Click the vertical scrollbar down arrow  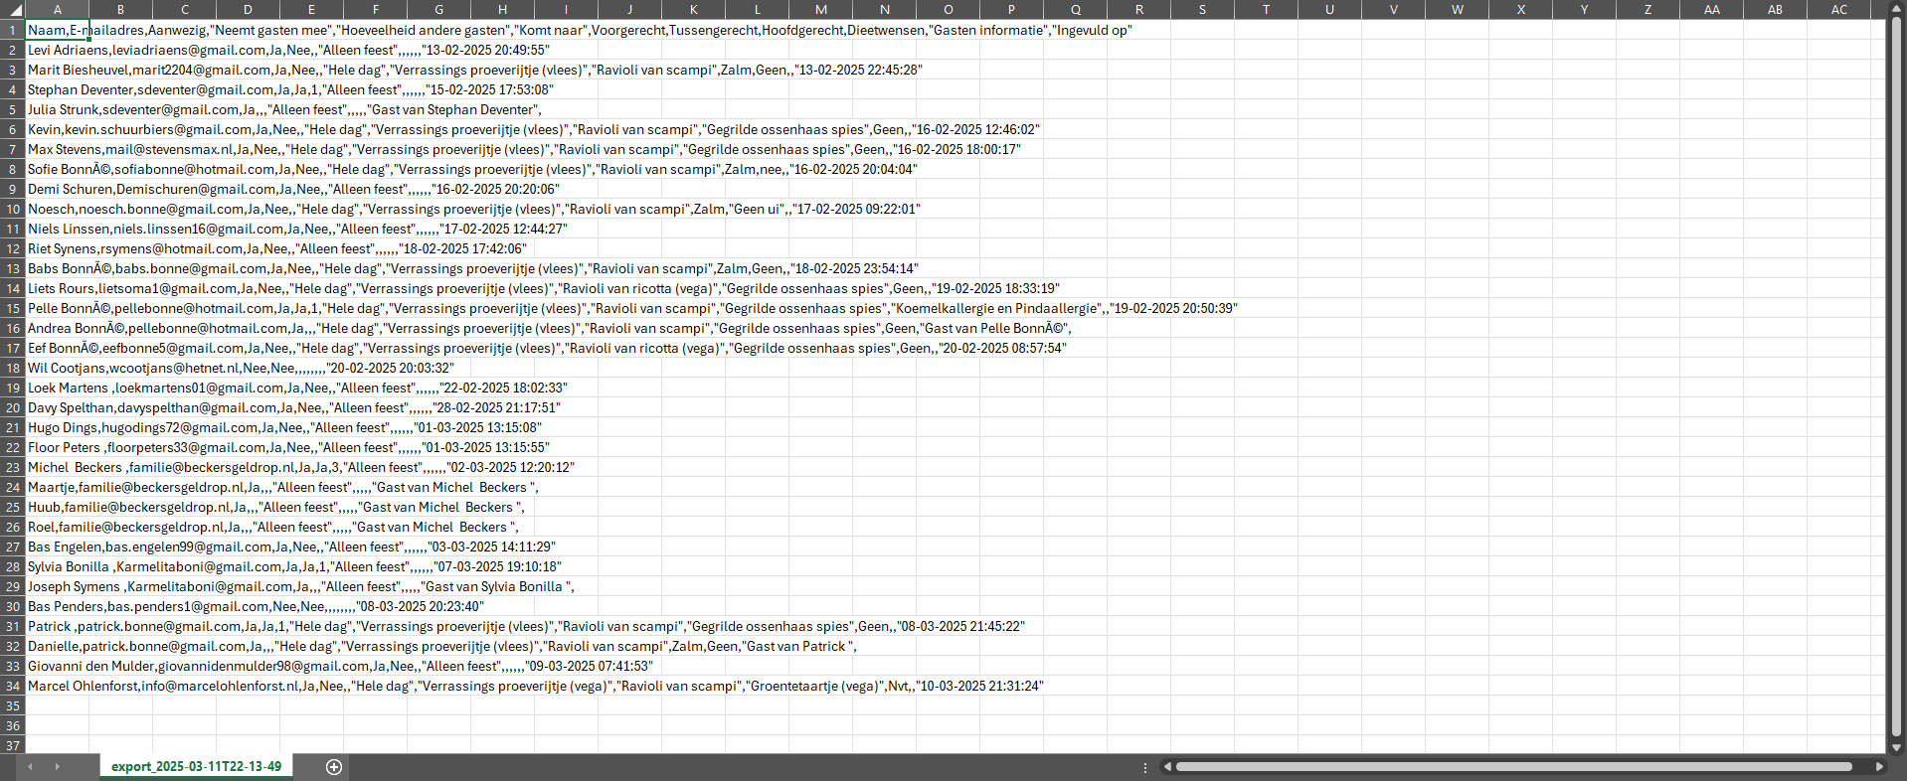[x=1896, y=747]
